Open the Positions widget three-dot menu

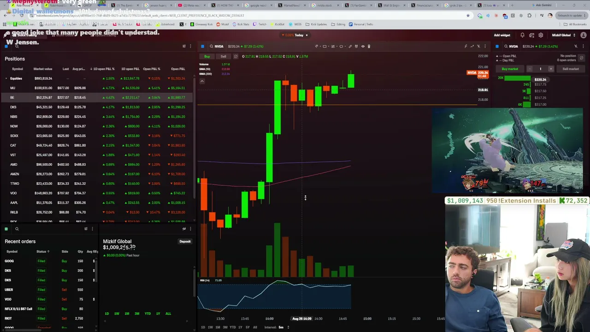tap(190, 46)
